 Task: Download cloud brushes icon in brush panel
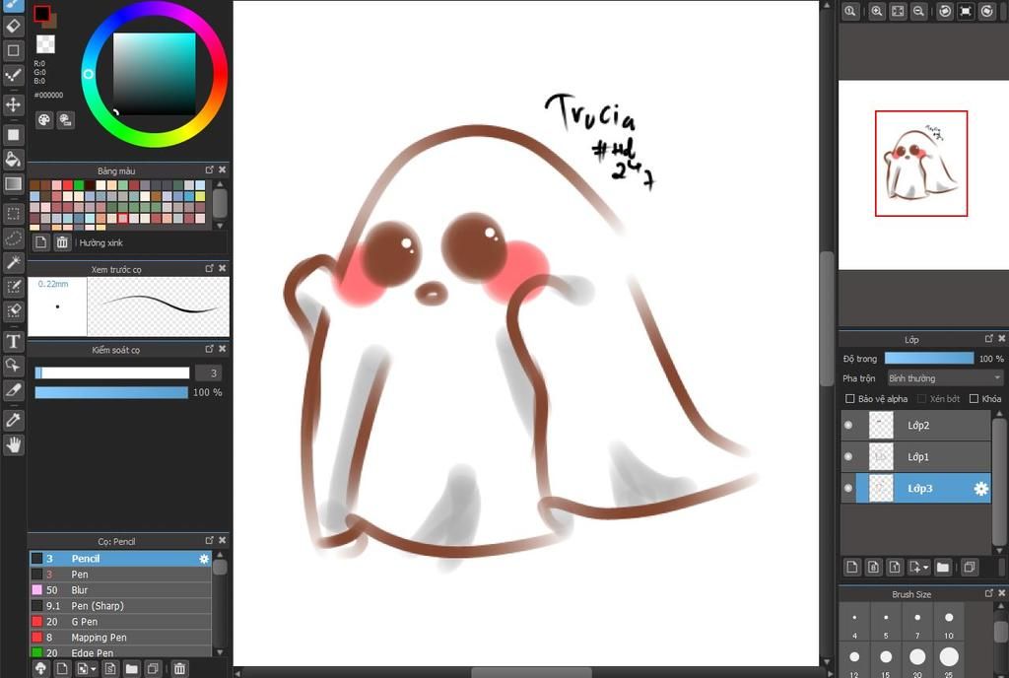coord(40,669)
